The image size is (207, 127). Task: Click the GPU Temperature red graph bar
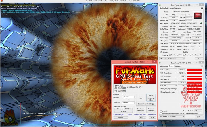194,76
